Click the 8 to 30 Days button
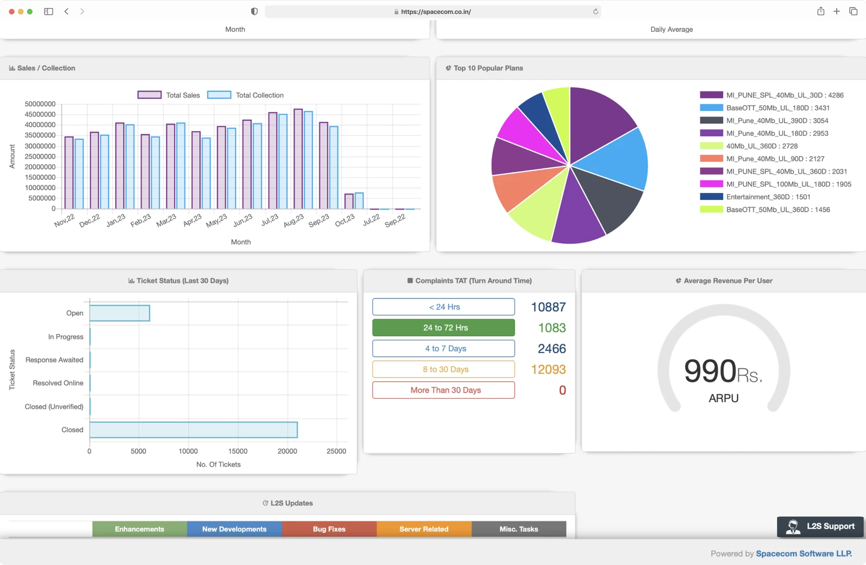 click(443, 369)
